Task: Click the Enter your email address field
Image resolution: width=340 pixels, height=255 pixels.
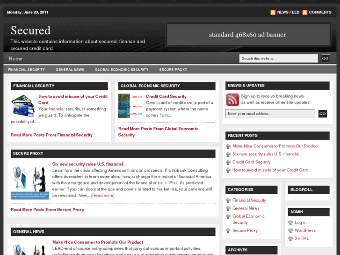Action: point(270,114)
